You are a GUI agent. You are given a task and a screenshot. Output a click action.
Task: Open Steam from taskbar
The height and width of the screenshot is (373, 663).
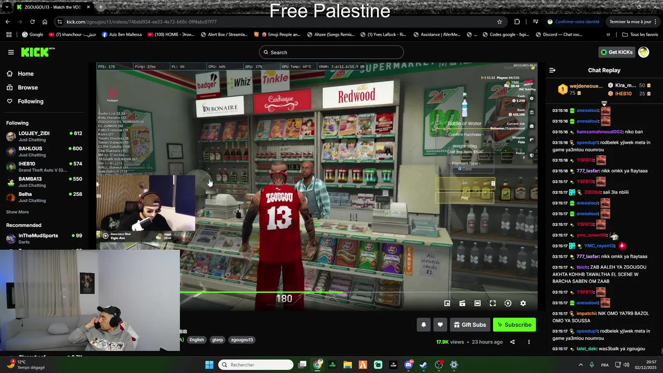[424, 365]
